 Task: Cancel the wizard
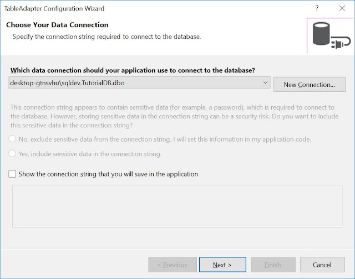[322, 265]
